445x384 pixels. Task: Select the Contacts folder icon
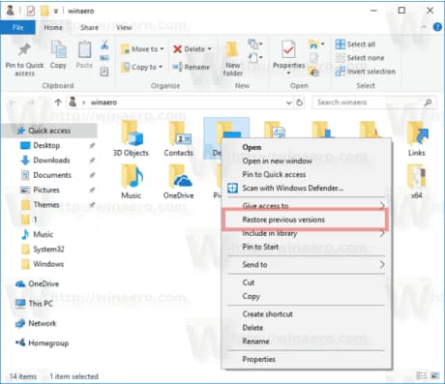tap(179, 133)
